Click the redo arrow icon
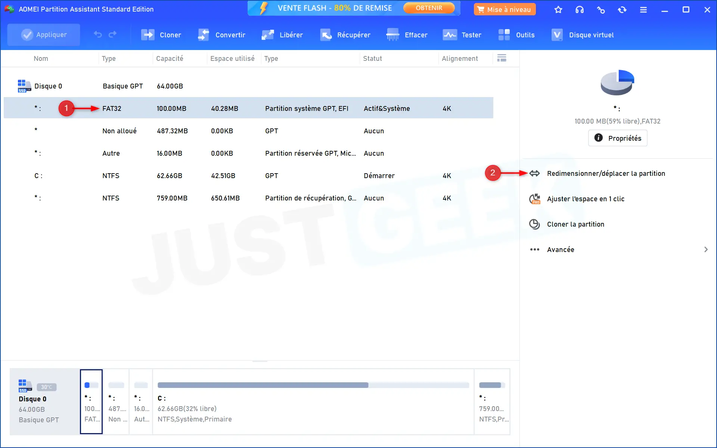 112,35
